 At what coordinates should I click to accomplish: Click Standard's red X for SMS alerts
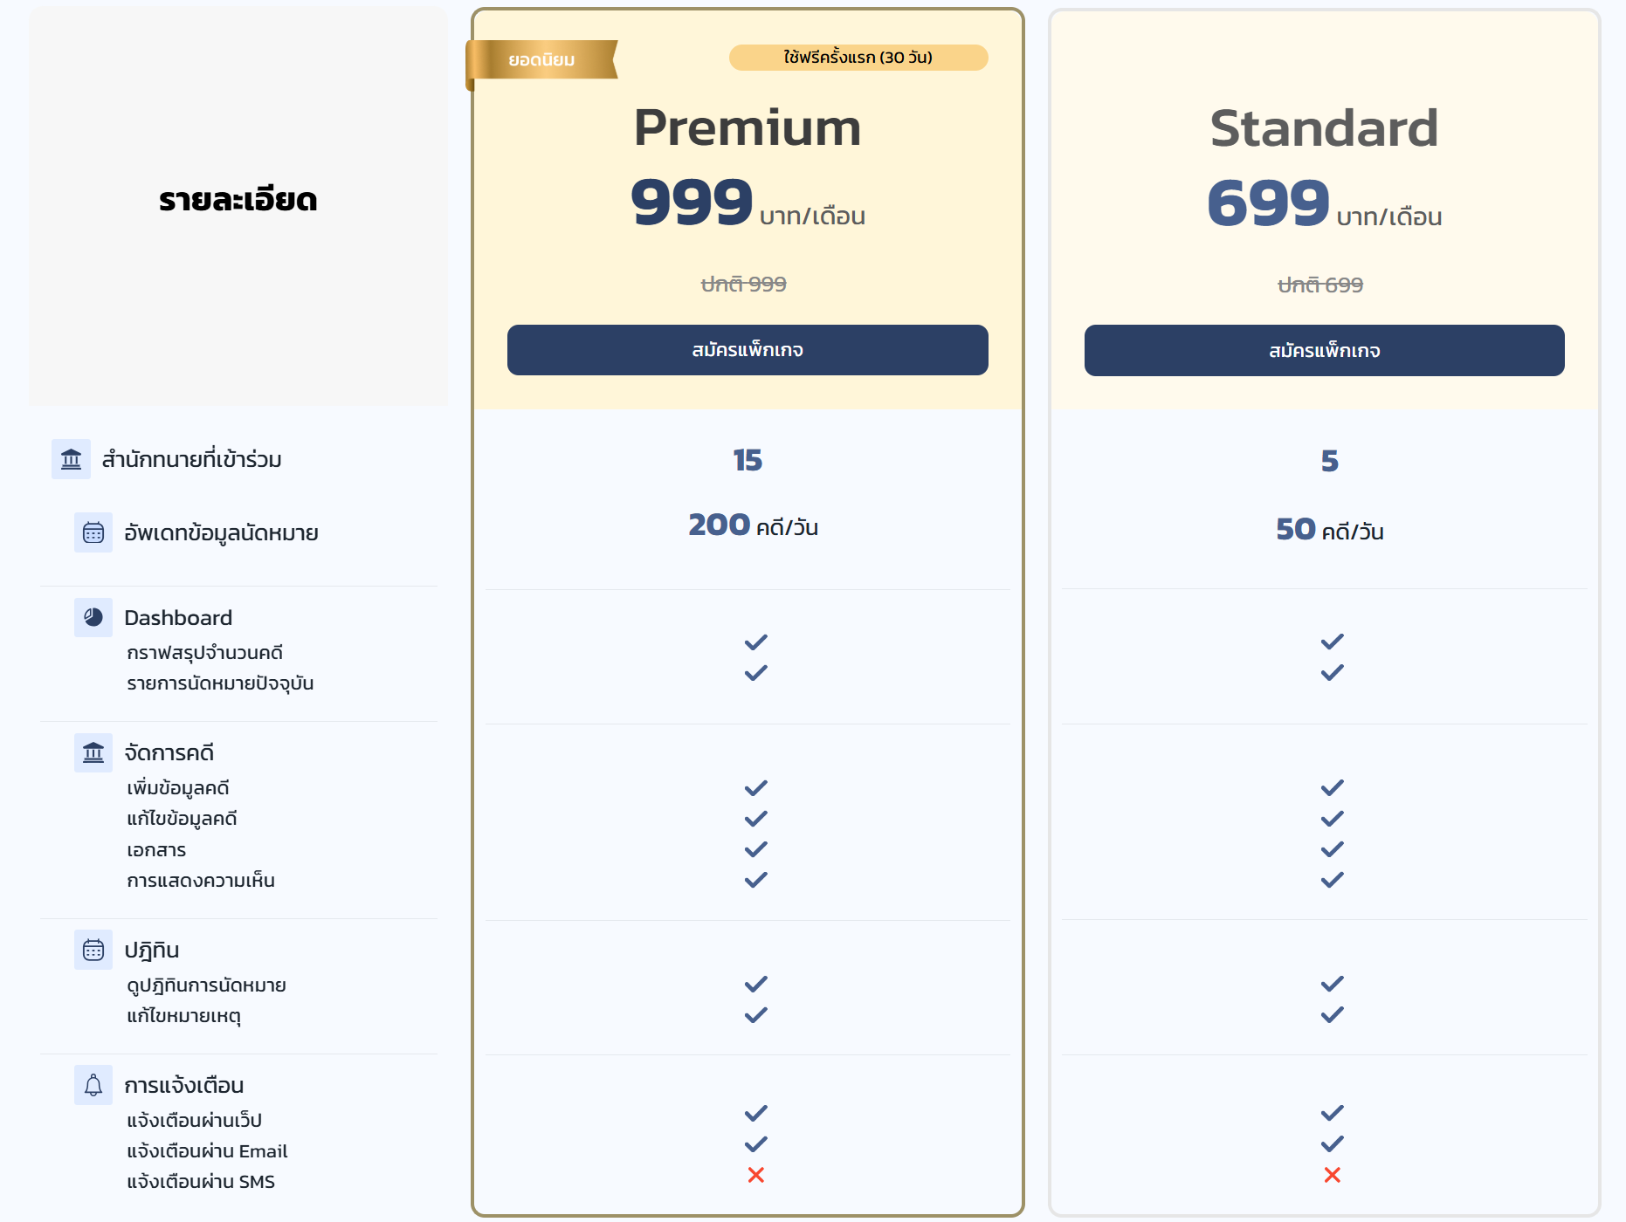pyautogui.click(x=1333, y=1175)
